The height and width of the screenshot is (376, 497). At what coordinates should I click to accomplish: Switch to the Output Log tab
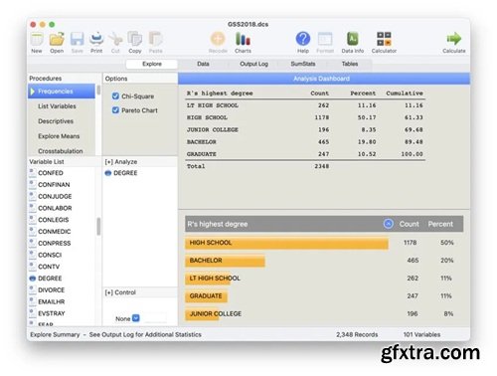coord(253,64)
